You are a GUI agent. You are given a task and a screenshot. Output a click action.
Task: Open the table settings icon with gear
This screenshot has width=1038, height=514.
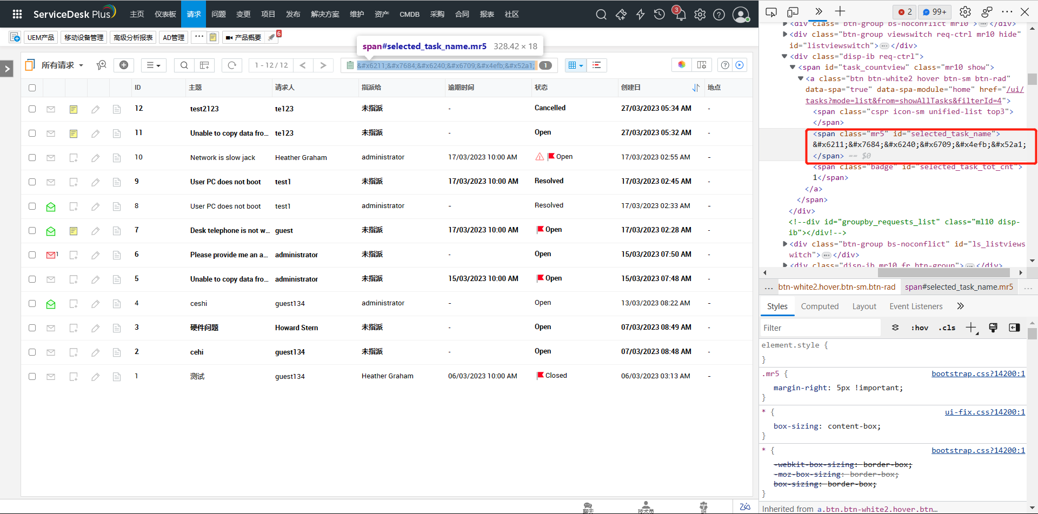point(702,65)
